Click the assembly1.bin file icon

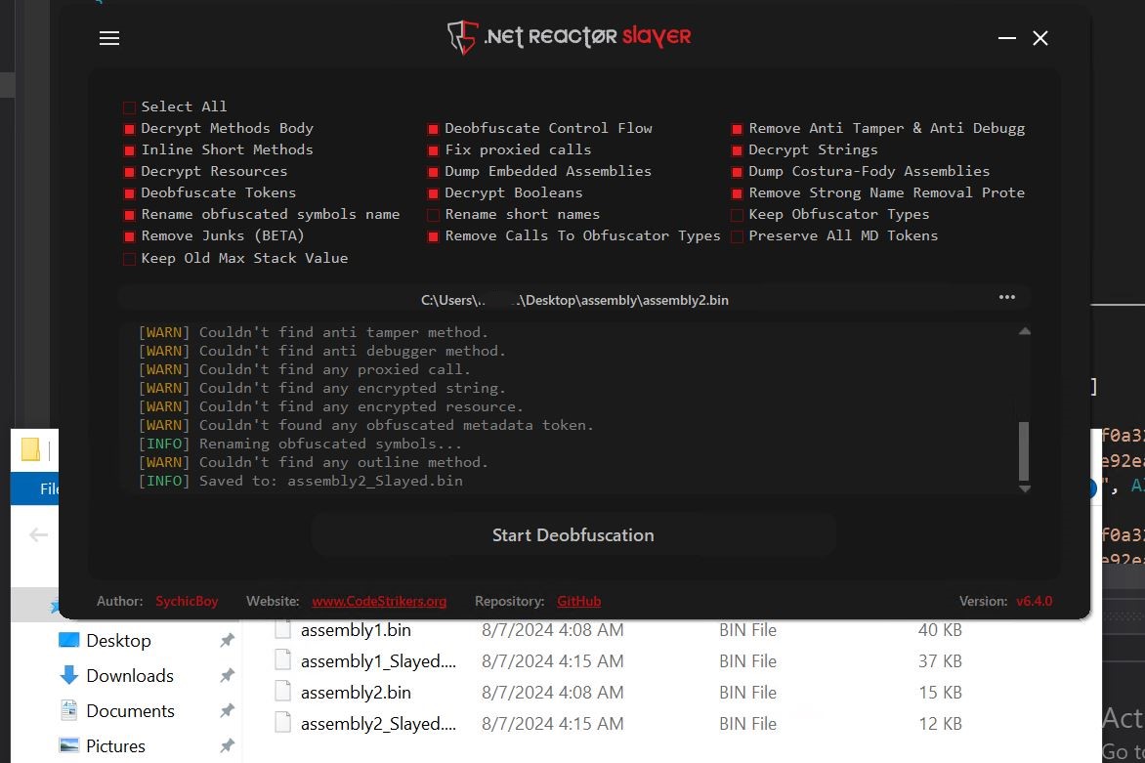pyautogui.click(x=283, y=630)
